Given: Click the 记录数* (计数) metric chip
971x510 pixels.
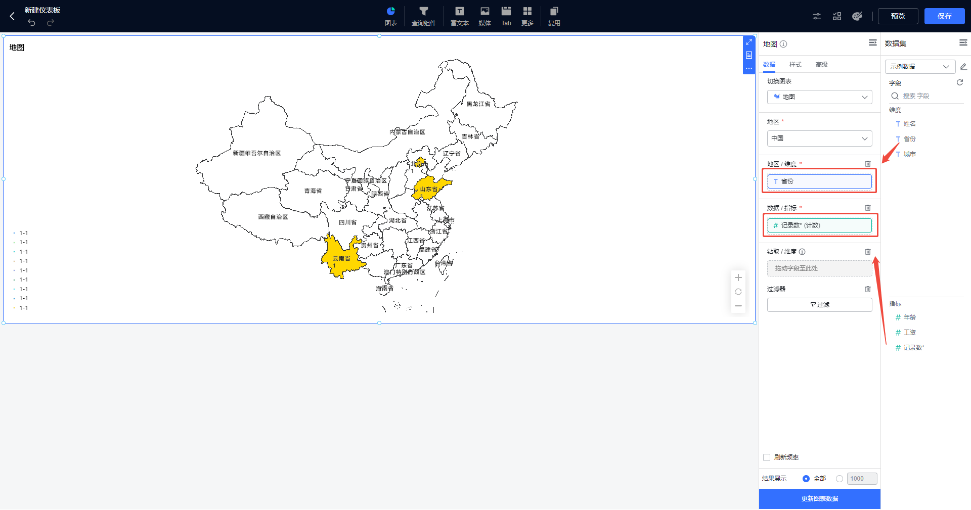Looking at the screenshot, I should 820,225.
